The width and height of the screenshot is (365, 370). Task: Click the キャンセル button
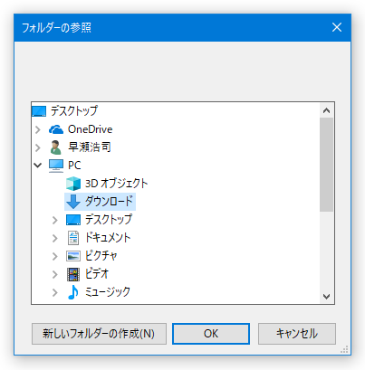[297, 334]
